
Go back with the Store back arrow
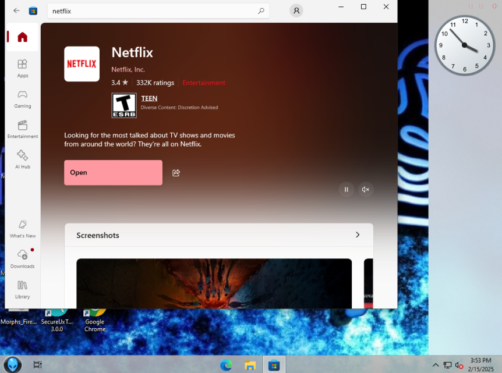point(16,10)
